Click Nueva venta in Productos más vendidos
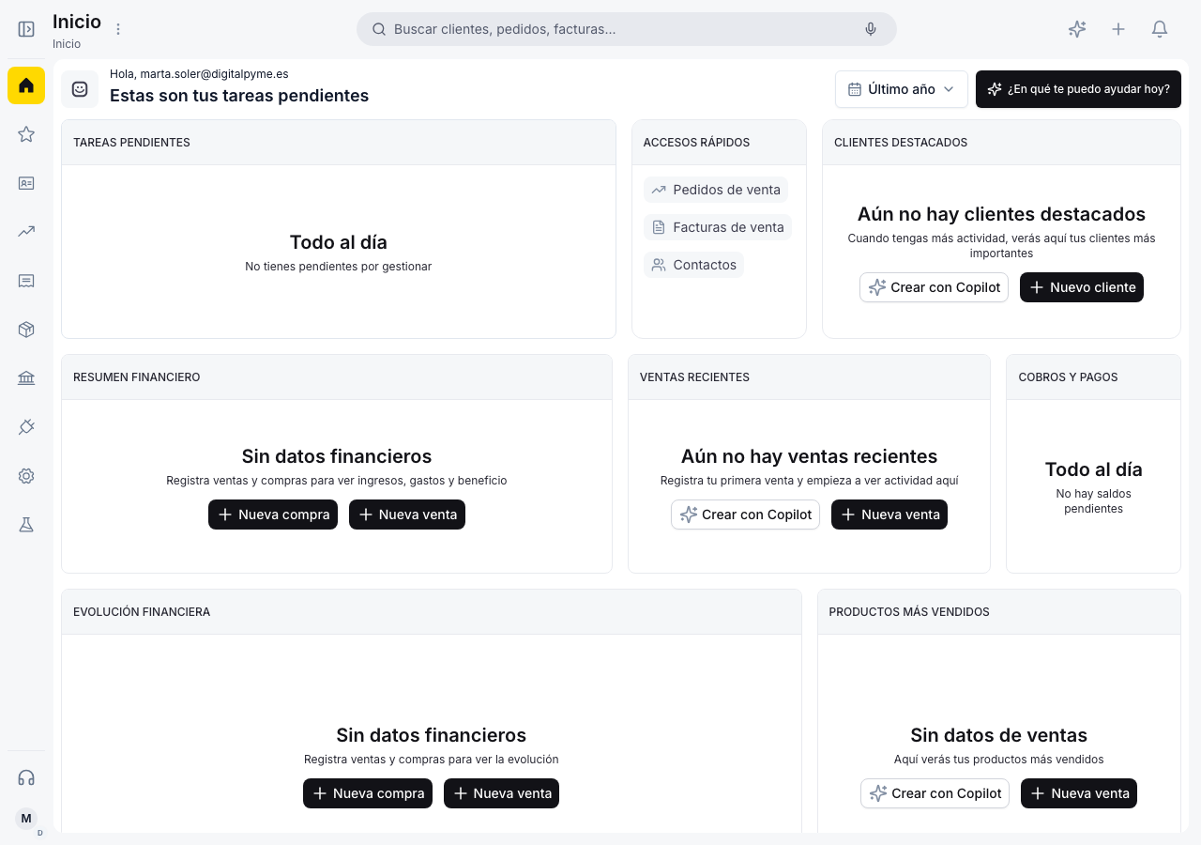1201x845 pixels. pyautogui.click(x=1079, y=793)
